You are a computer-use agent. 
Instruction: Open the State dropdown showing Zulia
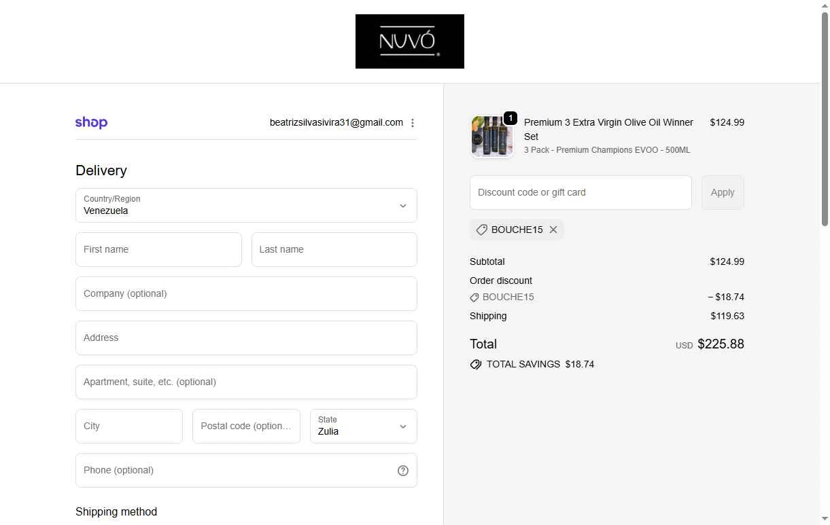[x=364, y=426]
